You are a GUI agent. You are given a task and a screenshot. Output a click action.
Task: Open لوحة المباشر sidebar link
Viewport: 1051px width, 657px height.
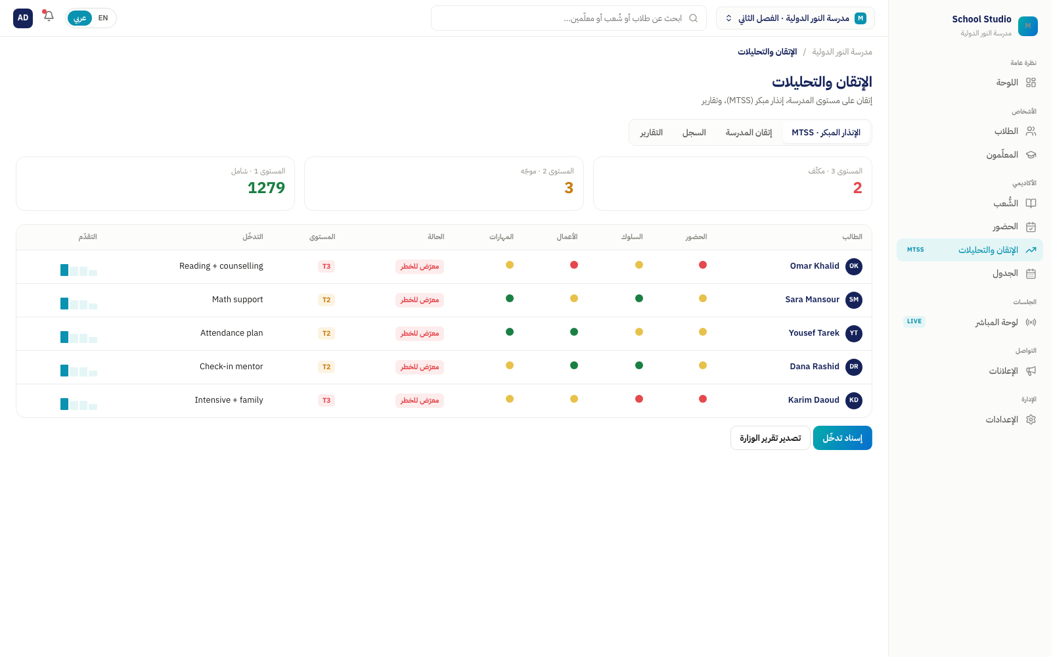pyautogui.click(x=970, y=322)
